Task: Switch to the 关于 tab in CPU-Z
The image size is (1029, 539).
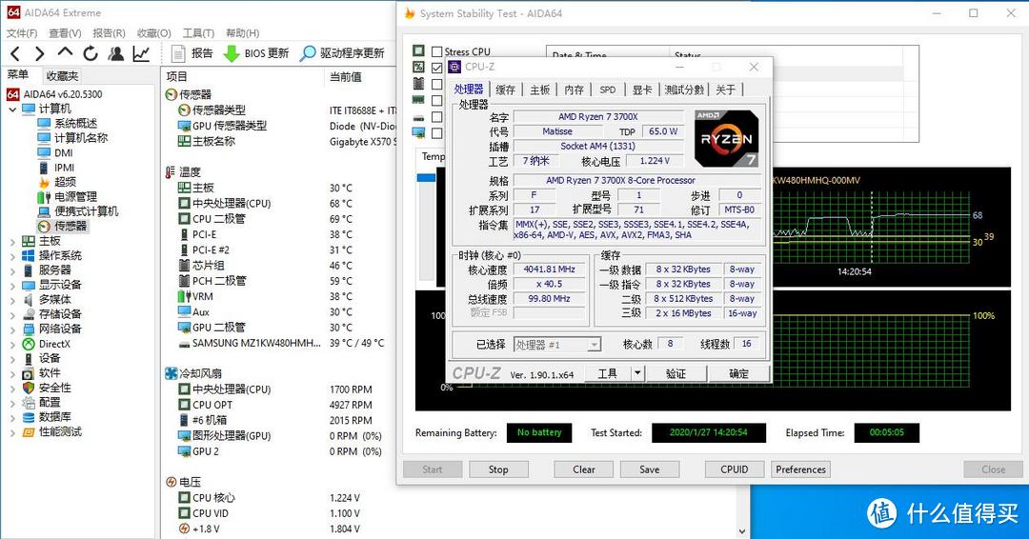Action: click(x=725, y=90)
